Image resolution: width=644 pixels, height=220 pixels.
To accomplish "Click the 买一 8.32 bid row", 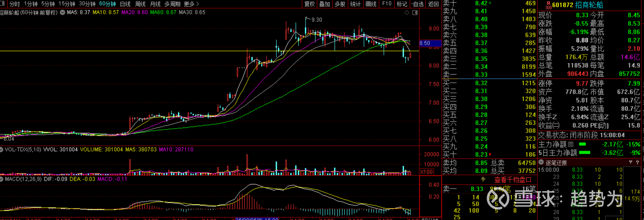I will 489,83.
